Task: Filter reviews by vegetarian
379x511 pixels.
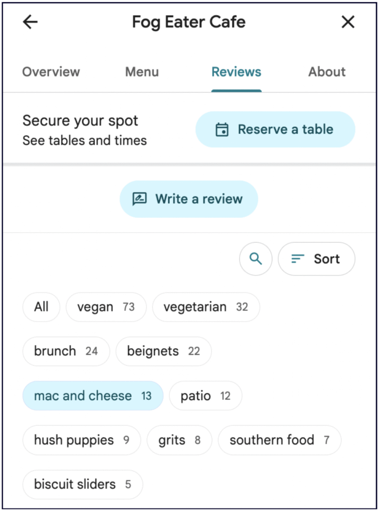Action: tap(205, 307)
